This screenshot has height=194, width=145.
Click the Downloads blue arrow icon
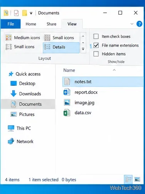tap(13, 94)
